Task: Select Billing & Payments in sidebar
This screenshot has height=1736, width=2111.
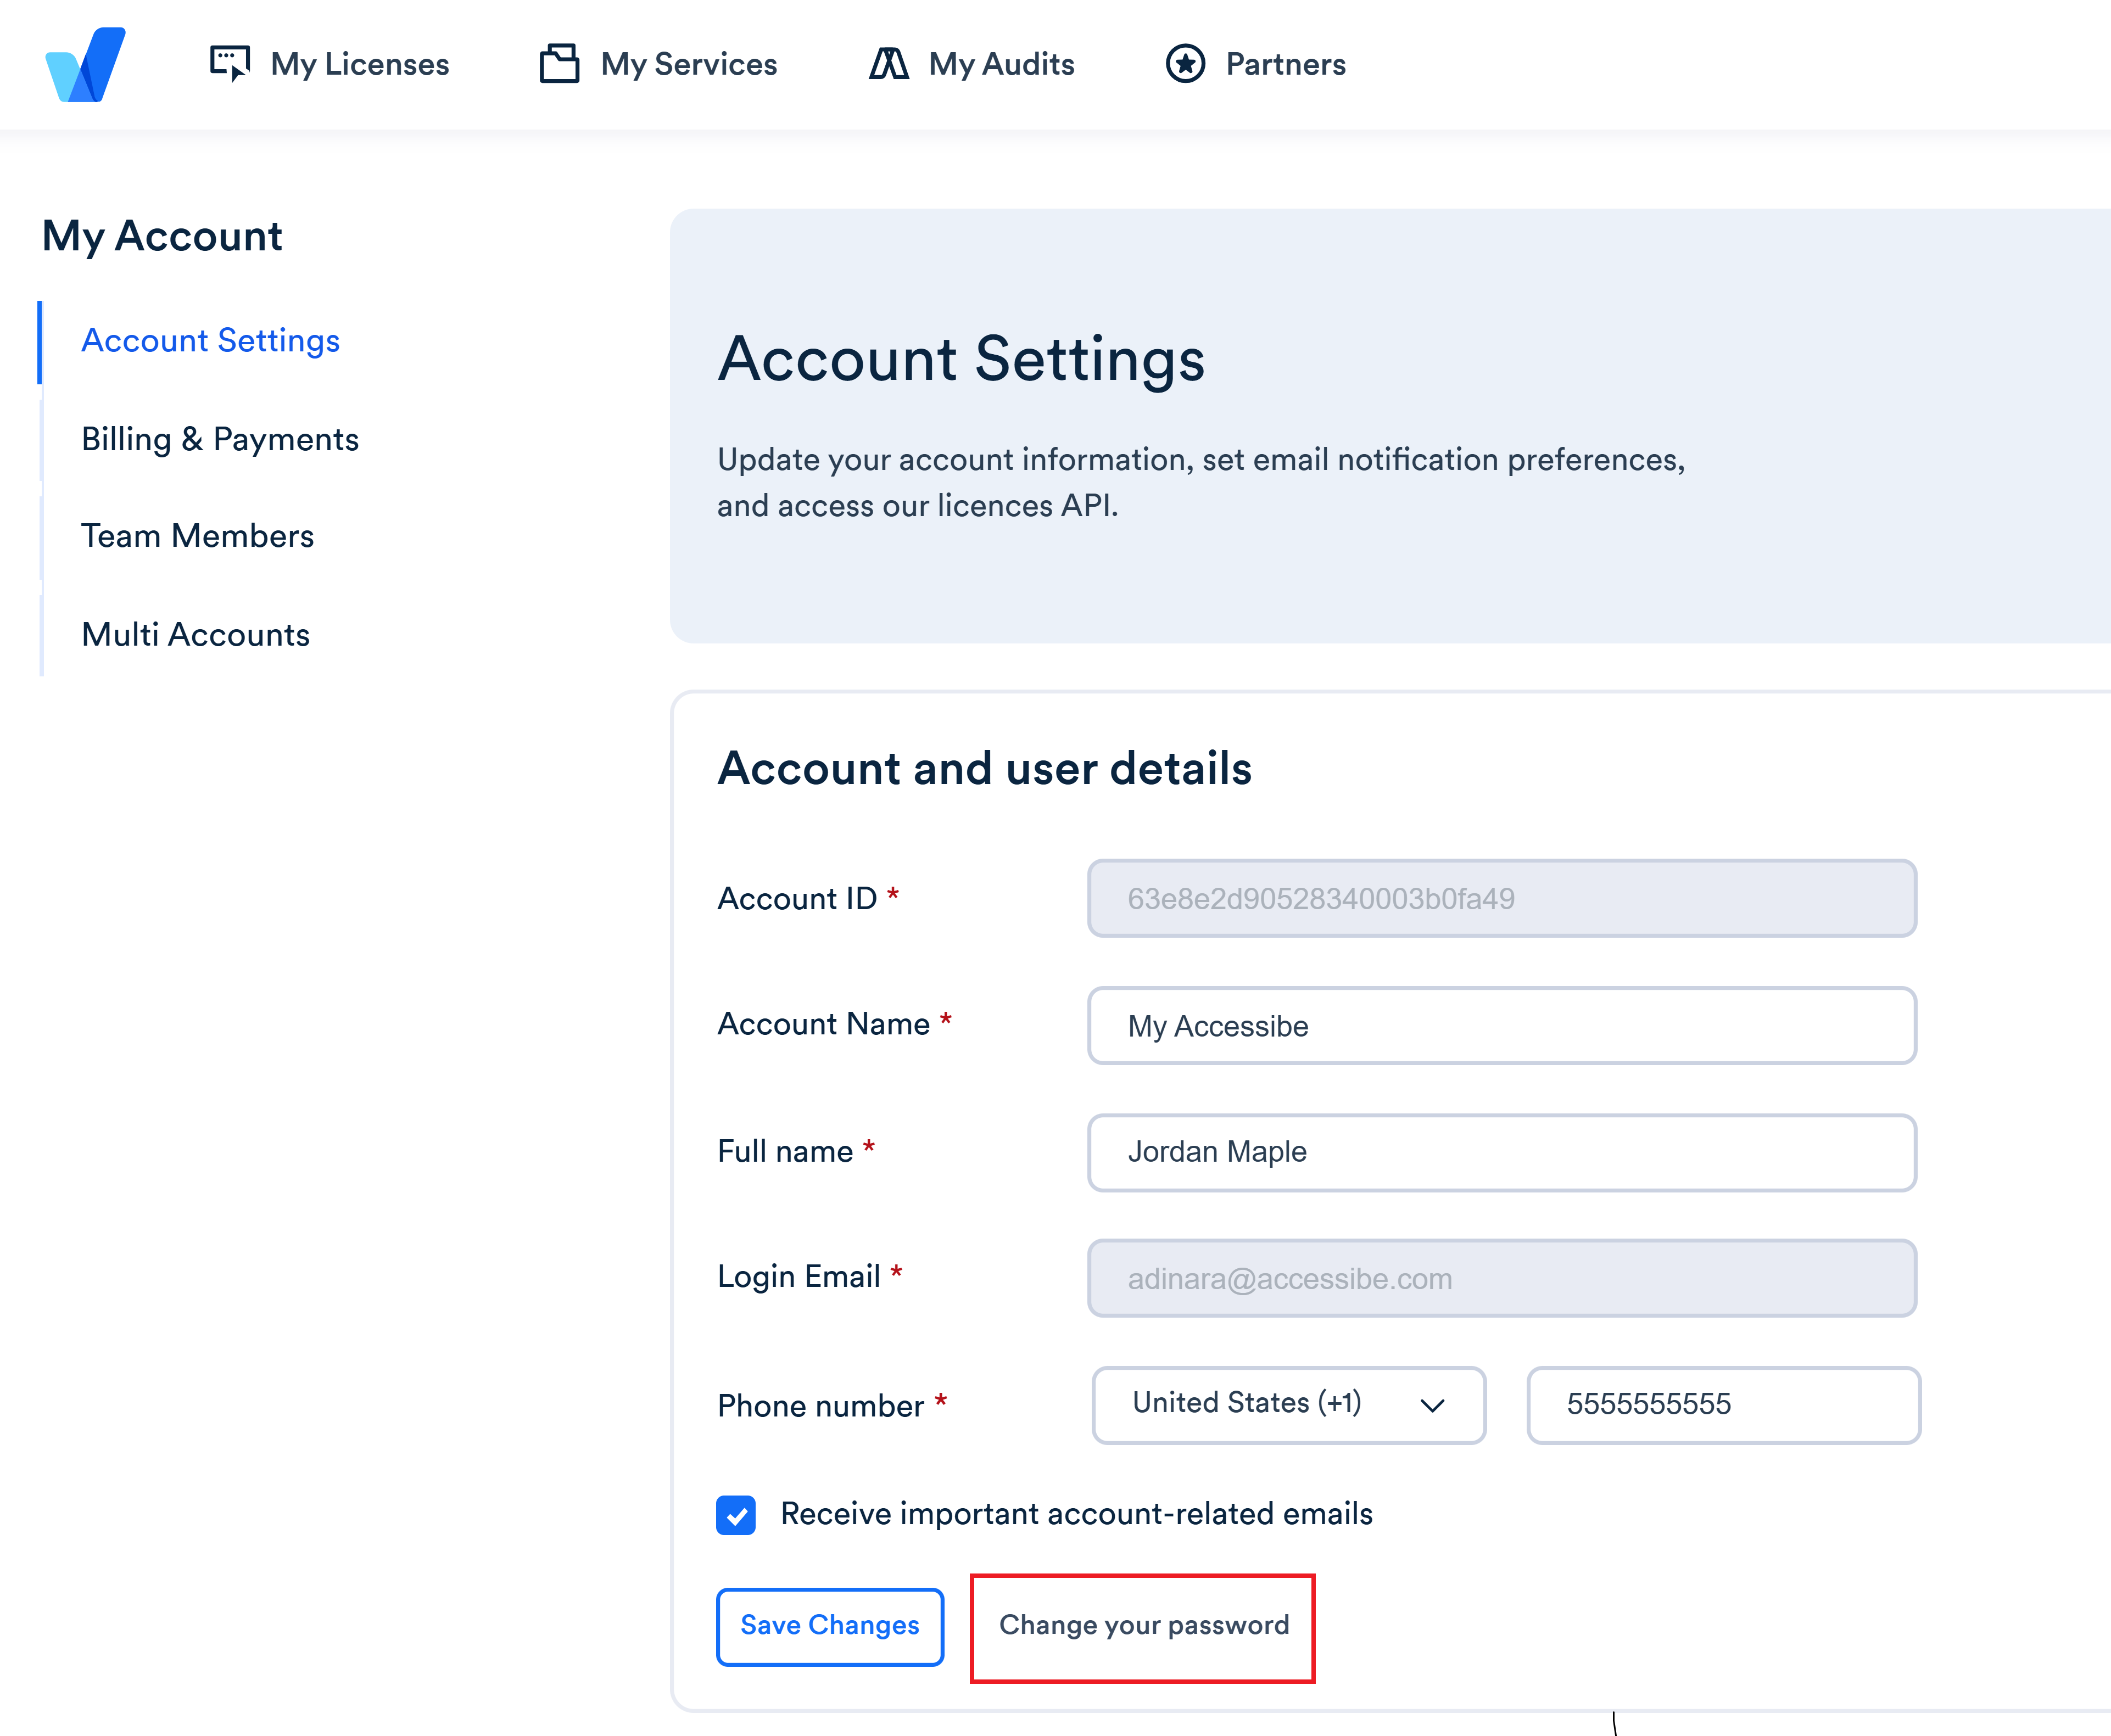Action: click(220, 439)
